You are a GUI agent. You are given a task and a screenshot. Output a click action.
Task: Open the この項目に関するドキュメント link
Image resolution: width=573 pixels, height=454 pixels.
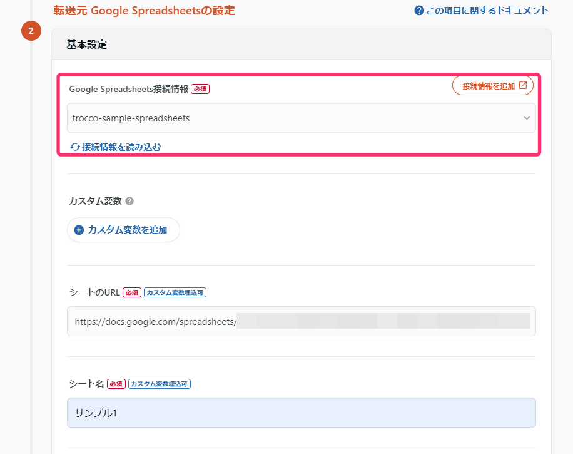(x=487, y=11)
